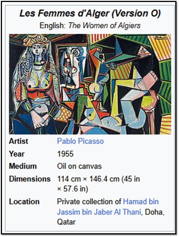
Task: Click the 'English:' prefix in the subtitle
Action: point(53,26)
